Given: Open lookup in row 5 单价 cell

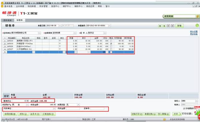Looking at the screenshot, I should [89, 52].
